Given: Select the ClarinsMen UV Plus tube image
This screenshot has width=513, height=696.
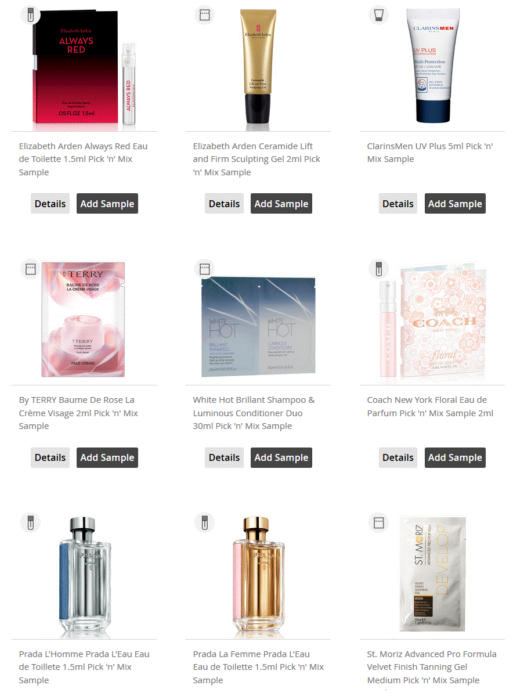Looking at the screenshot, I should click(x=433, y=66).
